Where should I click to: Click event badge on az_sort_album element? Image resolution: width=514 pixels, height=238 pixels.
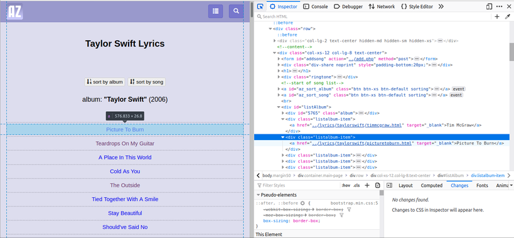pyautogui.click(x=458, y=89)
